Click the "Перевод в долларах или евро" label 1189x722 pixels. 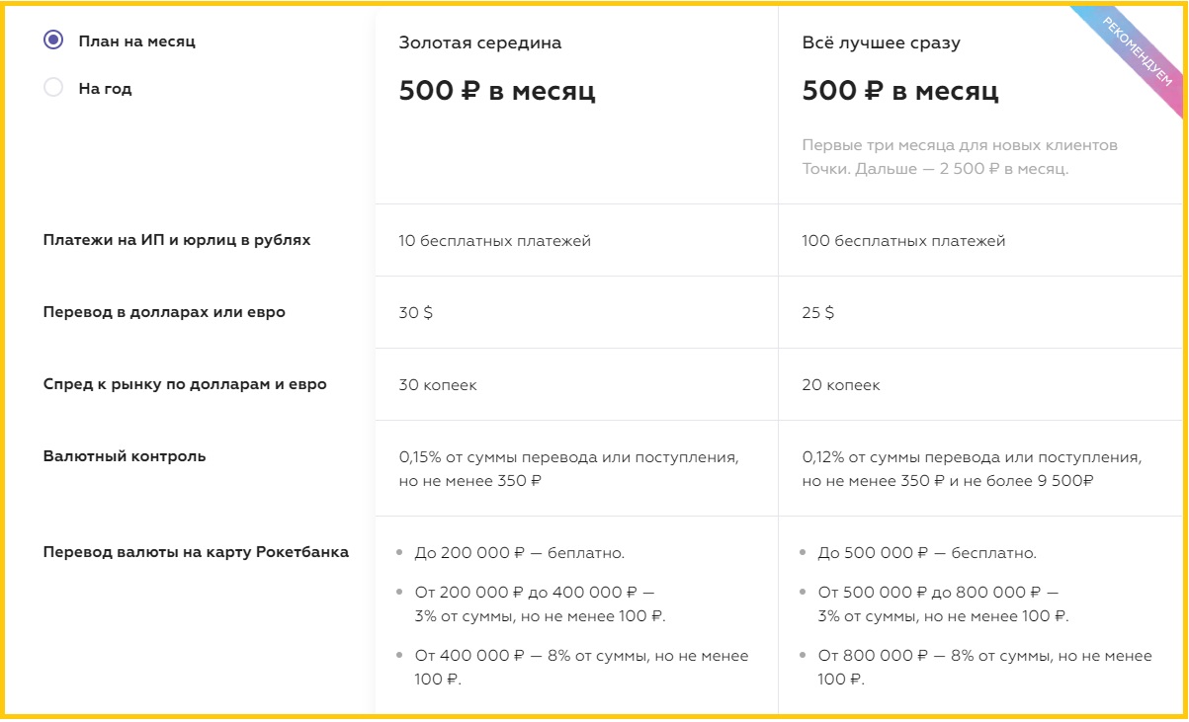tap(164, 312)
